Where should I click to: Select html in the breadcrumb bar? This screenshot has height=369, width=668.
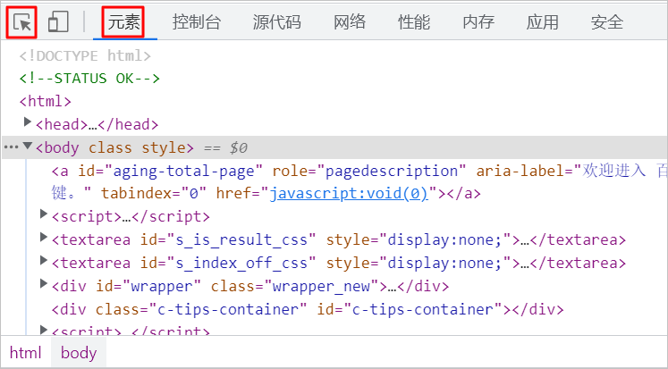click(x=26, y=353)
